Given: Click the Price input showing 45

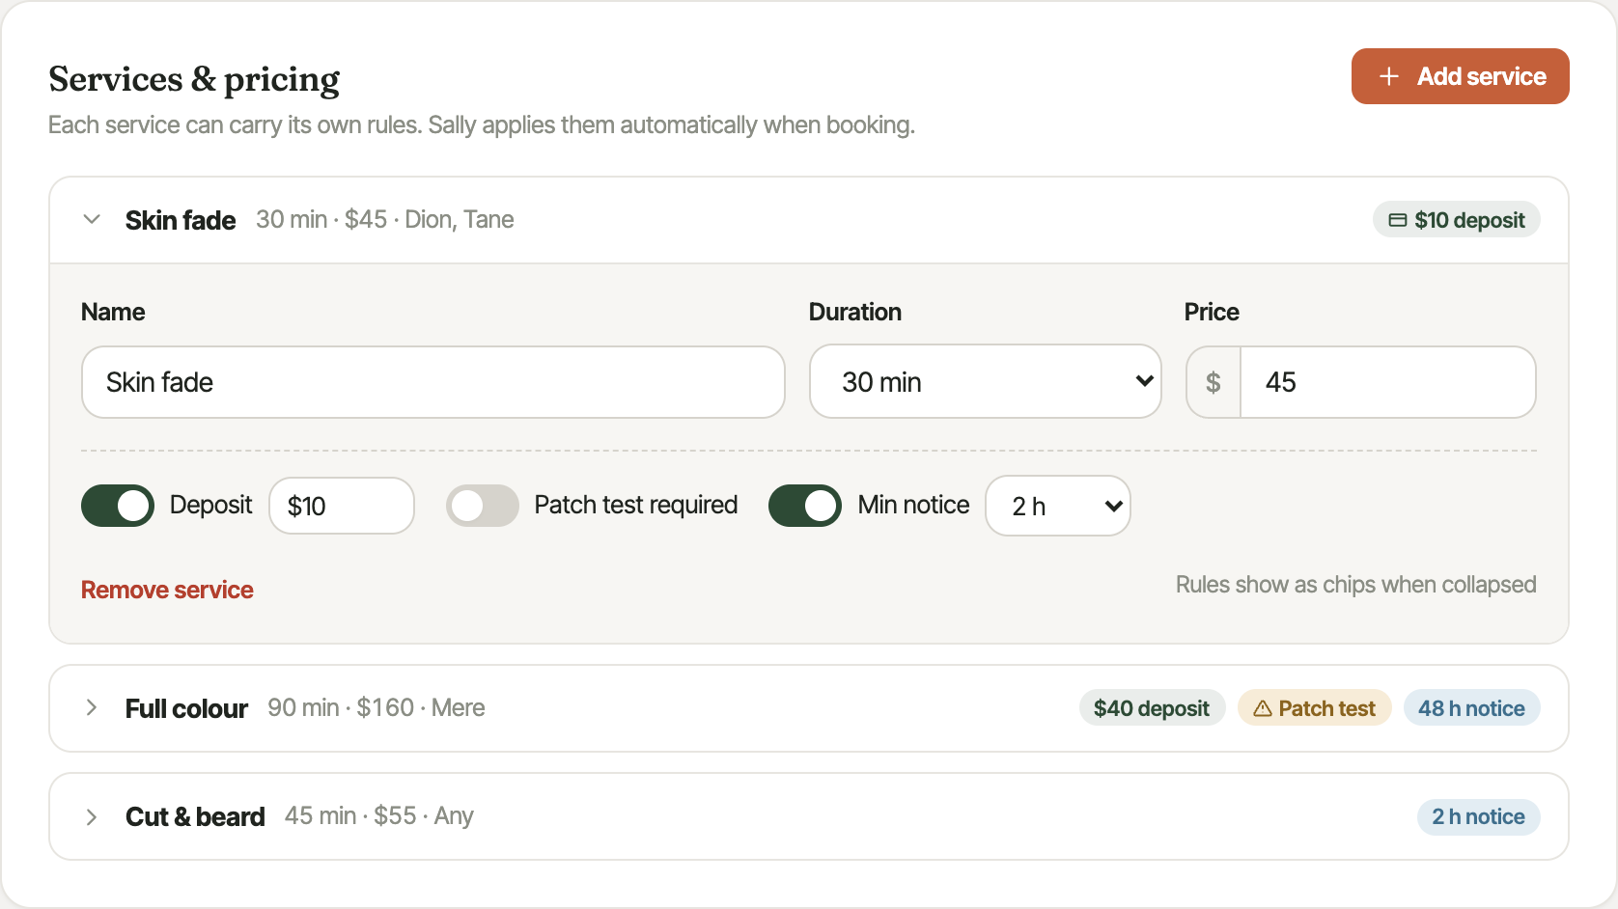Looking at the screenshot, I should (1387, 382).
